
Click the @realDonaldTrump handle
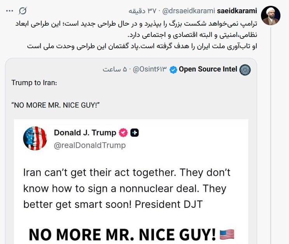(90, 145)
